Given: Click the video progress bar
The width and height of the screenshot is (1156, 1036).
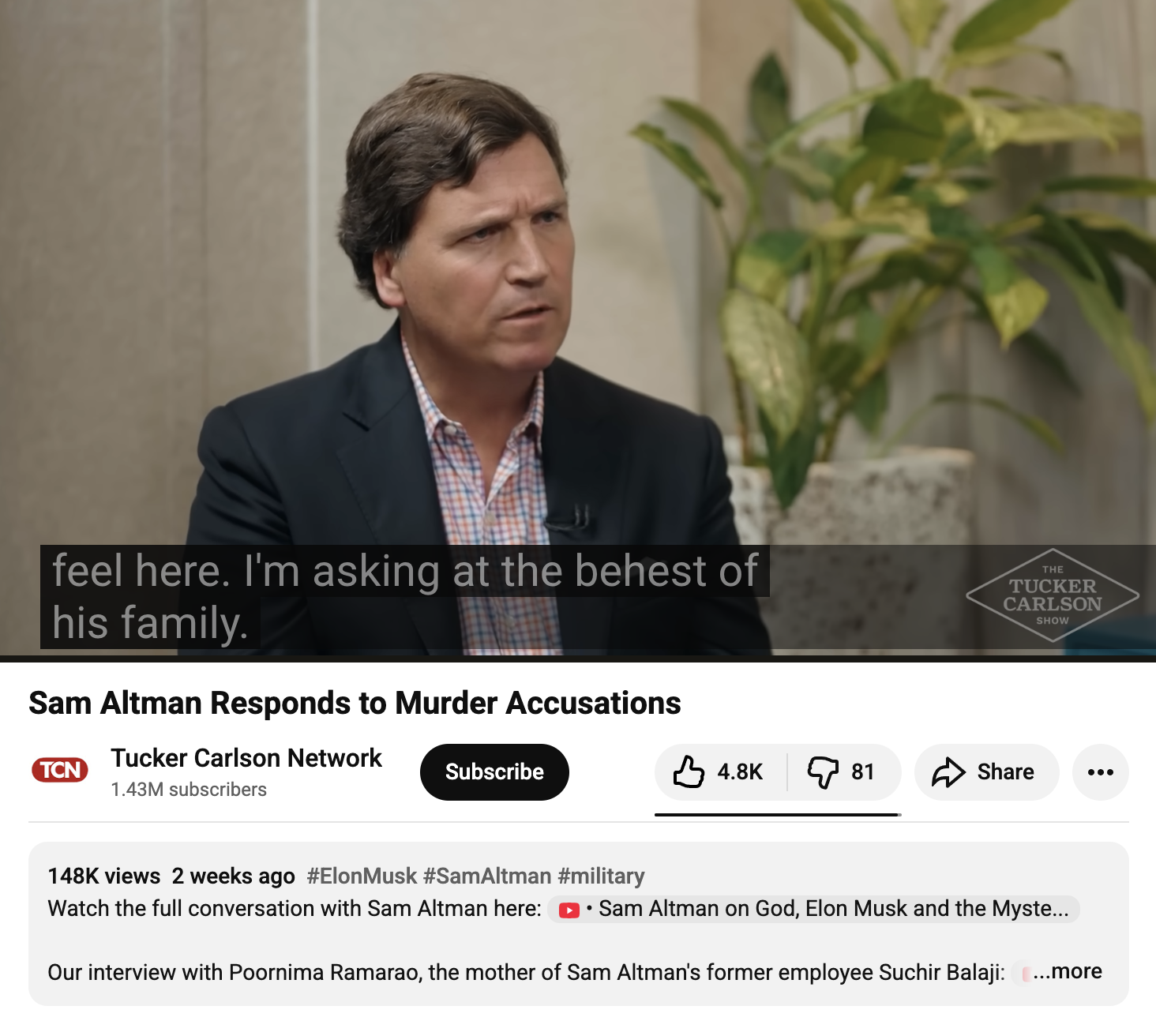Looking at the screenshot, I should click(578, 658).
